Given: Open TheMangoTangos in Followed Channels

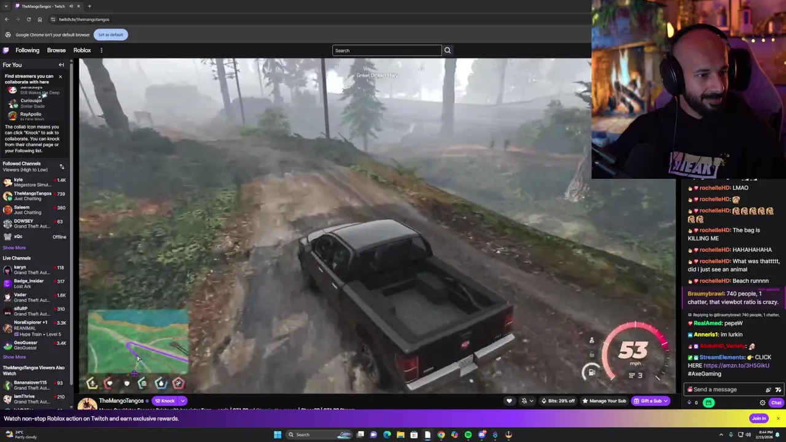Looking at the screenshot, I should [34, 196].
